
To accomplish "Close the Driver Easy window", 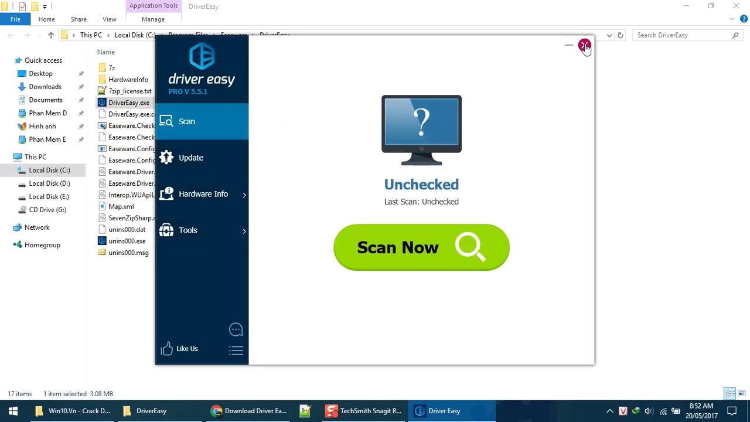I will pos(585,45).
